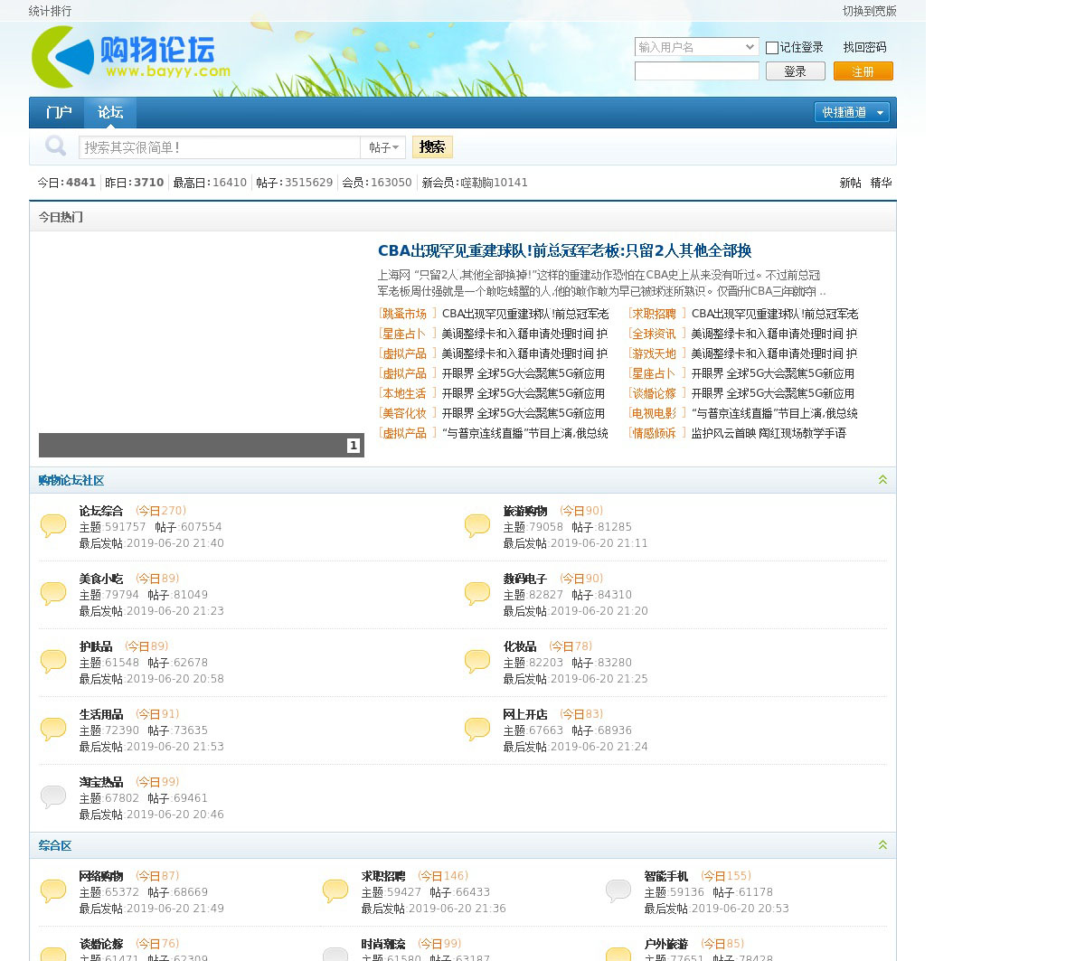The height and width of the screenshot is (961, 1085).
Task: Click the 购物论坛 bayyy.com logo
Action: 131,57
